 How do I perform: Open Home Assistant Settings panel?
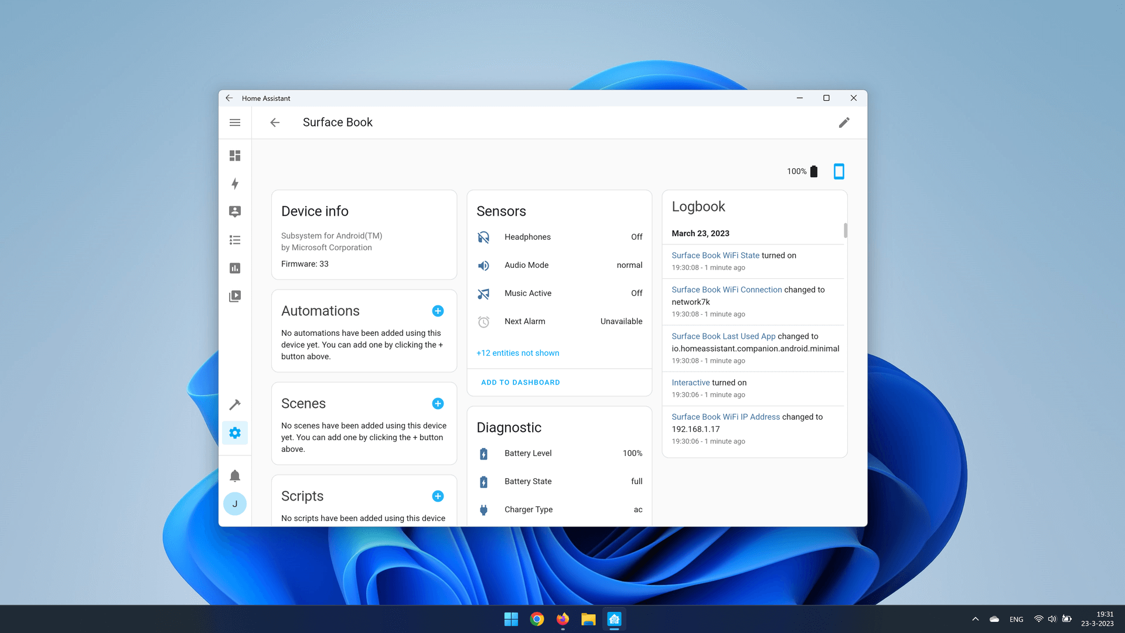[235, 432]
